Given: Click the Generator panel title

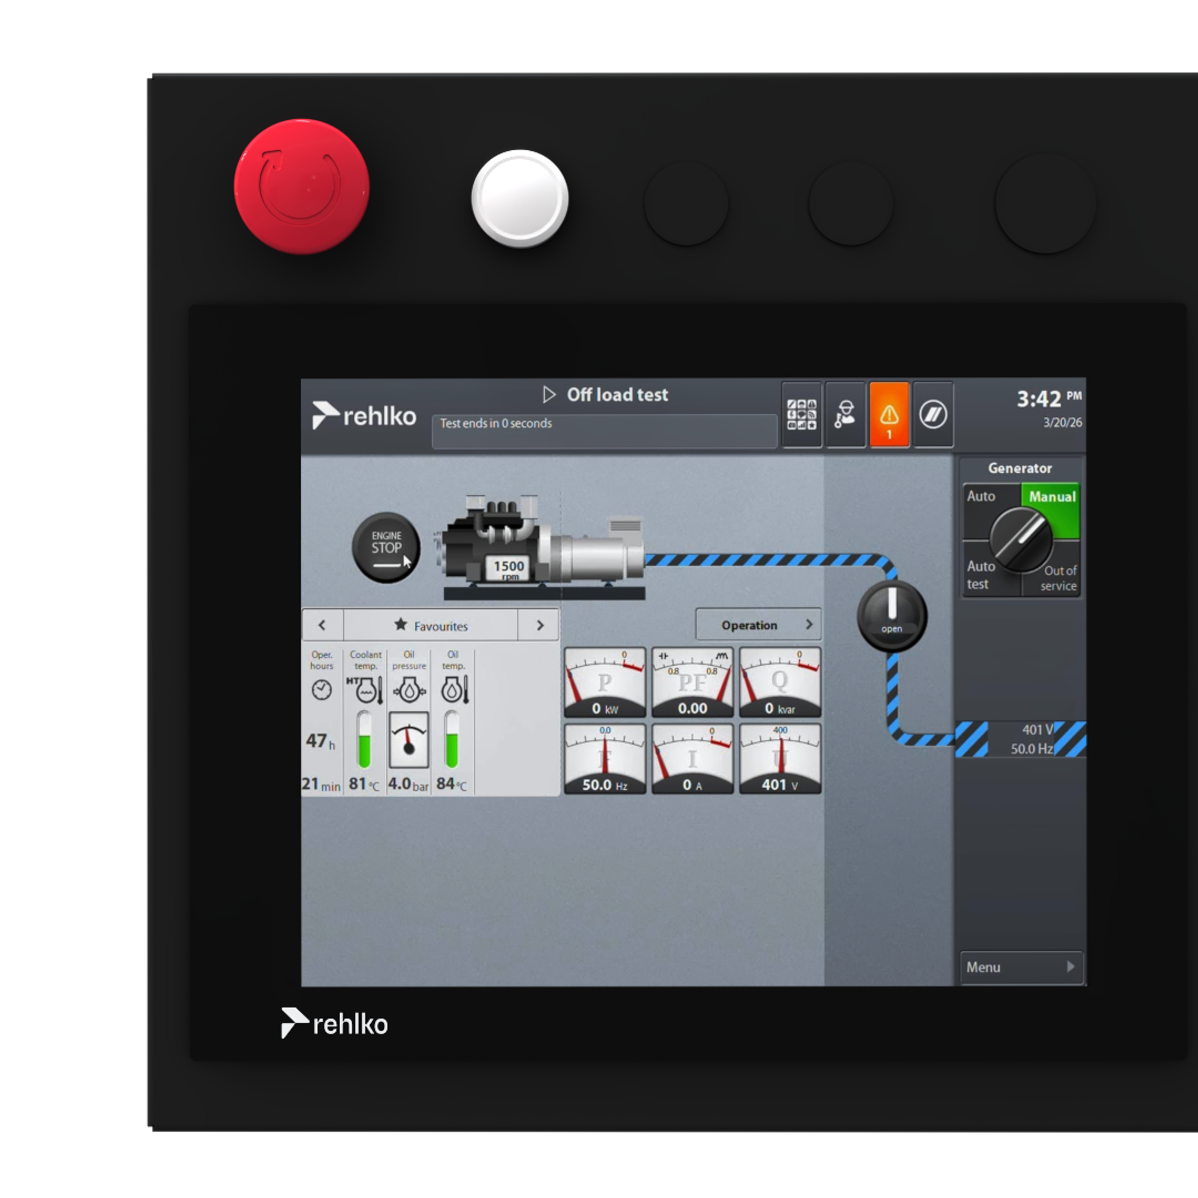Looking at the screenshot, I should pos(1020,468).
